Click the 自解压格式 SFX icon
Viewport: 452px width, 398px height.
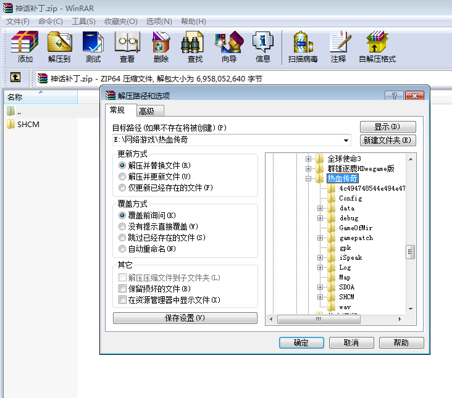tap(377, 47)
